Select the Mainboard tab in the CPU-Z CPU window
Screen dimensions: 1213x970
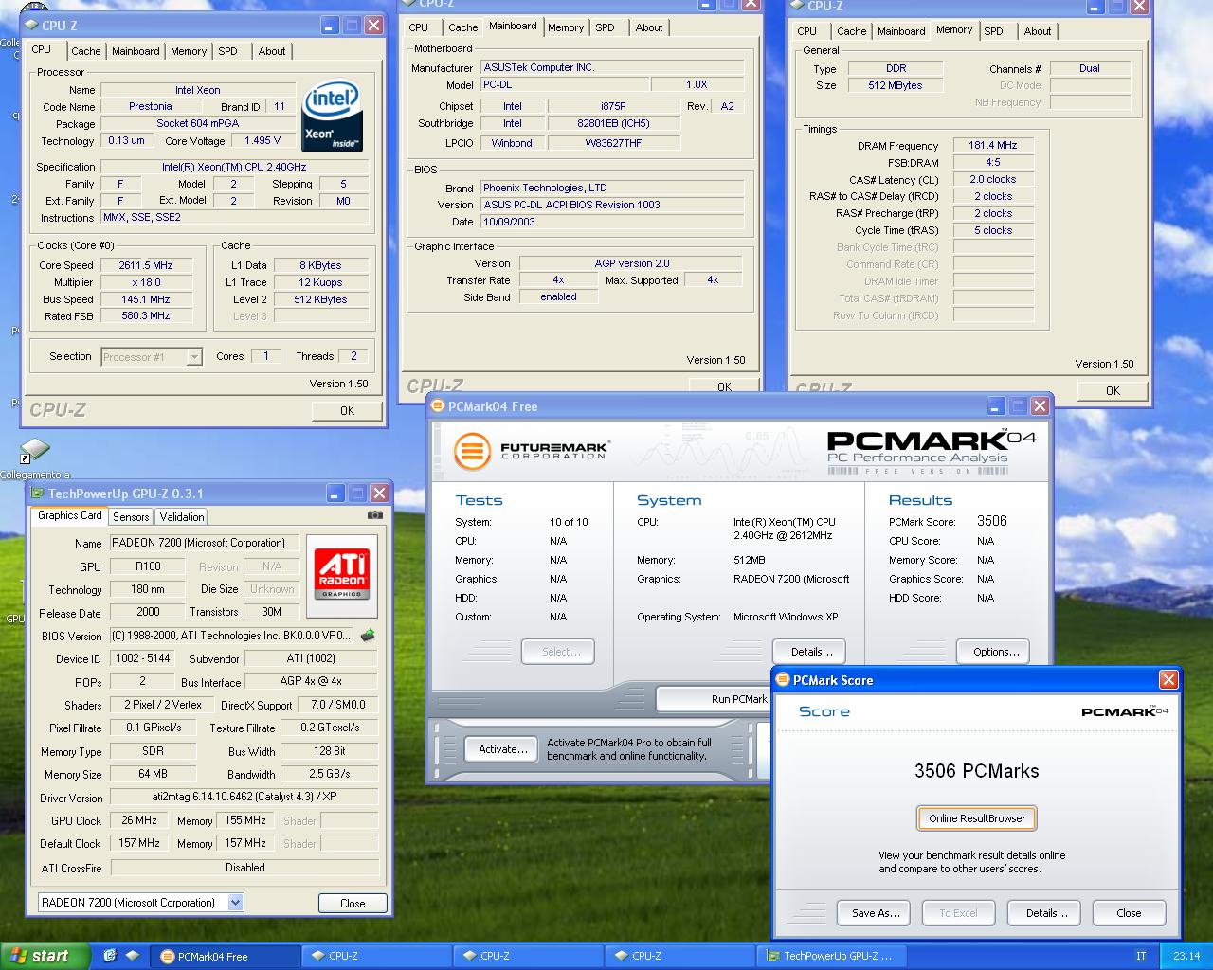pyautogui.click(x=136, y=51)
